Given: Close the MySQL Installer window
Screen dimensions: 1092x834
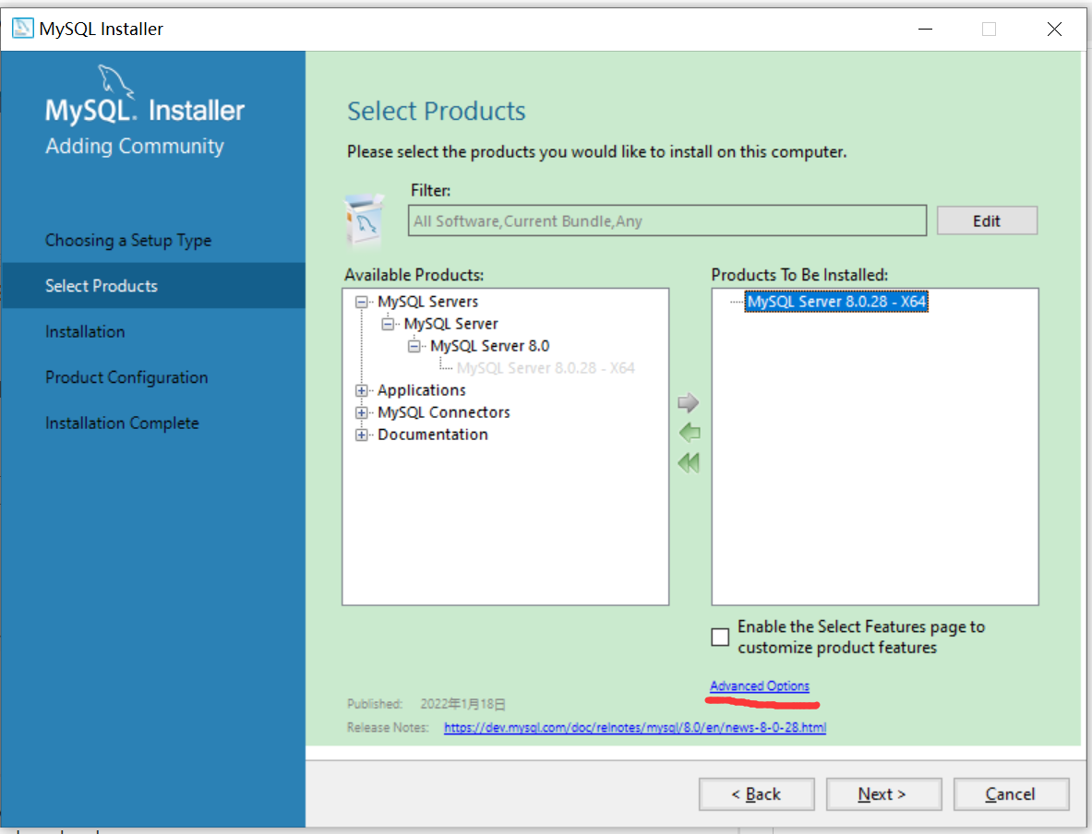Looking at the screenshot, I should pos(1054,29).
